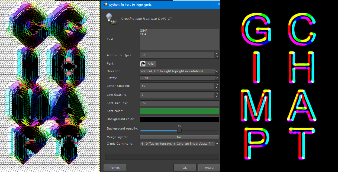The height and width of the screenshot is (172, 338).
Task: Click the Background opacity slider handle
Action: point(179,131)
